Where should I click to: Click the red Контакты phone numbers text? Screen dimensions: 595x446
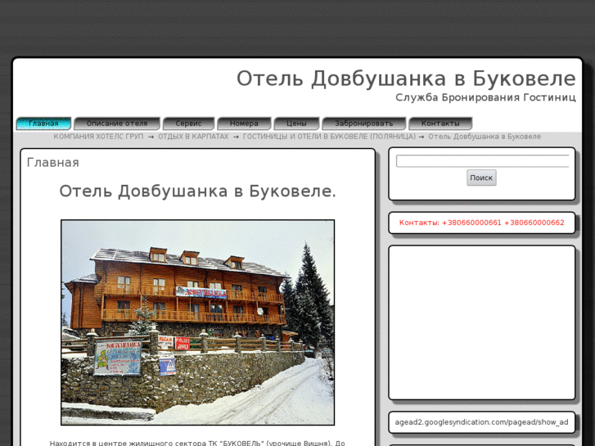coord(481,223)
